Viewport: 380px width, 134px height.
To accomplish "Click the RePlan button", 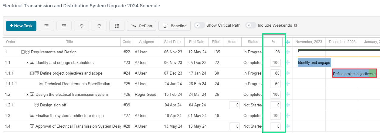I will (141, 26).
